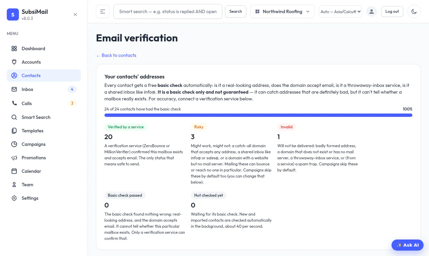429x256 pixels.
Task: Select Smart Search menu item
Action: pyautogui.click(x=44, y=117)
